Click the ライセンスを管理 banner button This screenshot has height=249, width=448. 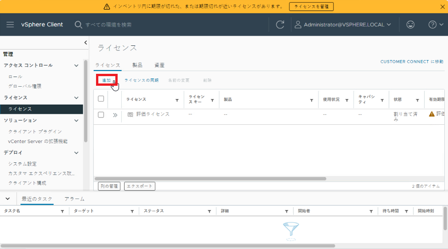[311, 6]
